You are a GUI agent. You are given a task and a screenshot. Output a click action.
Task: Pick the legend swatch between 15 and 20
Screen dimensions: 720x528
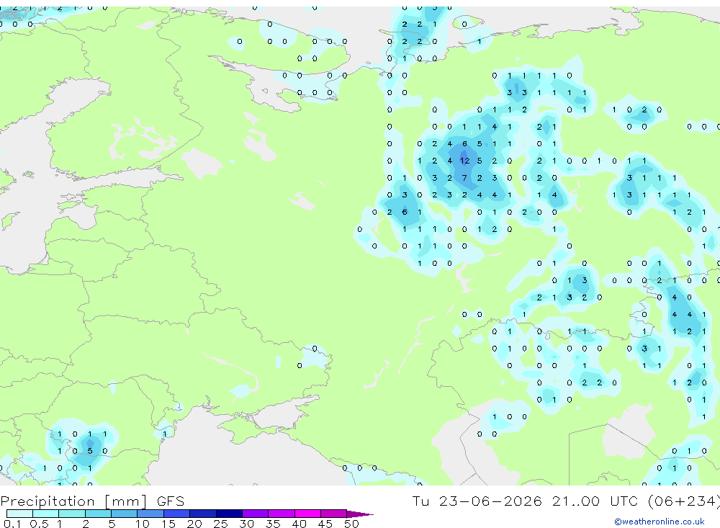(x=176, y=514)
